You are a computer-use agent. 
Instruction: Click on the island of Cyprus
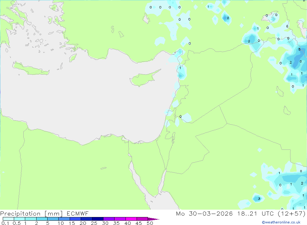143,78
